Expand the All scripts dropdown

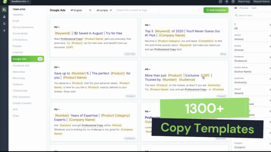point(103,10)
